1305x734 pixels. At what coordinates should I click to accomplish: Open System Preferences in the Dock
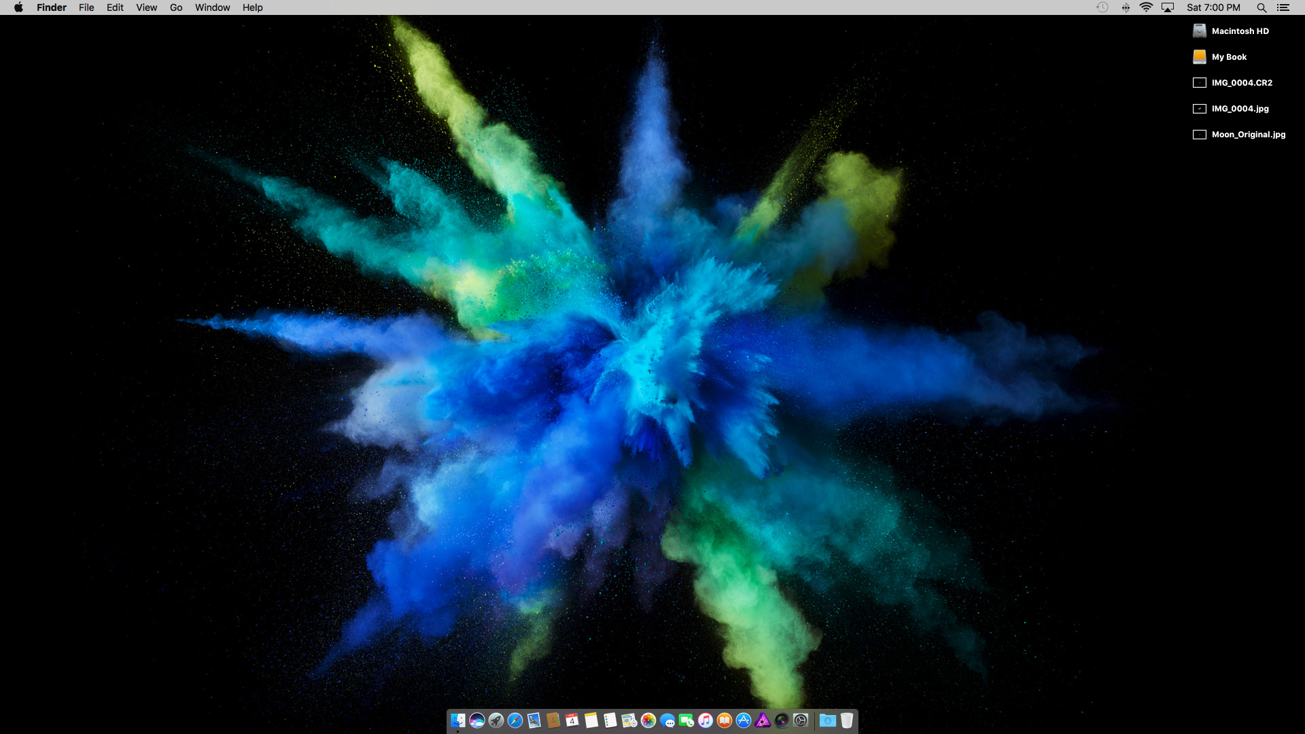tap(801, 720)
